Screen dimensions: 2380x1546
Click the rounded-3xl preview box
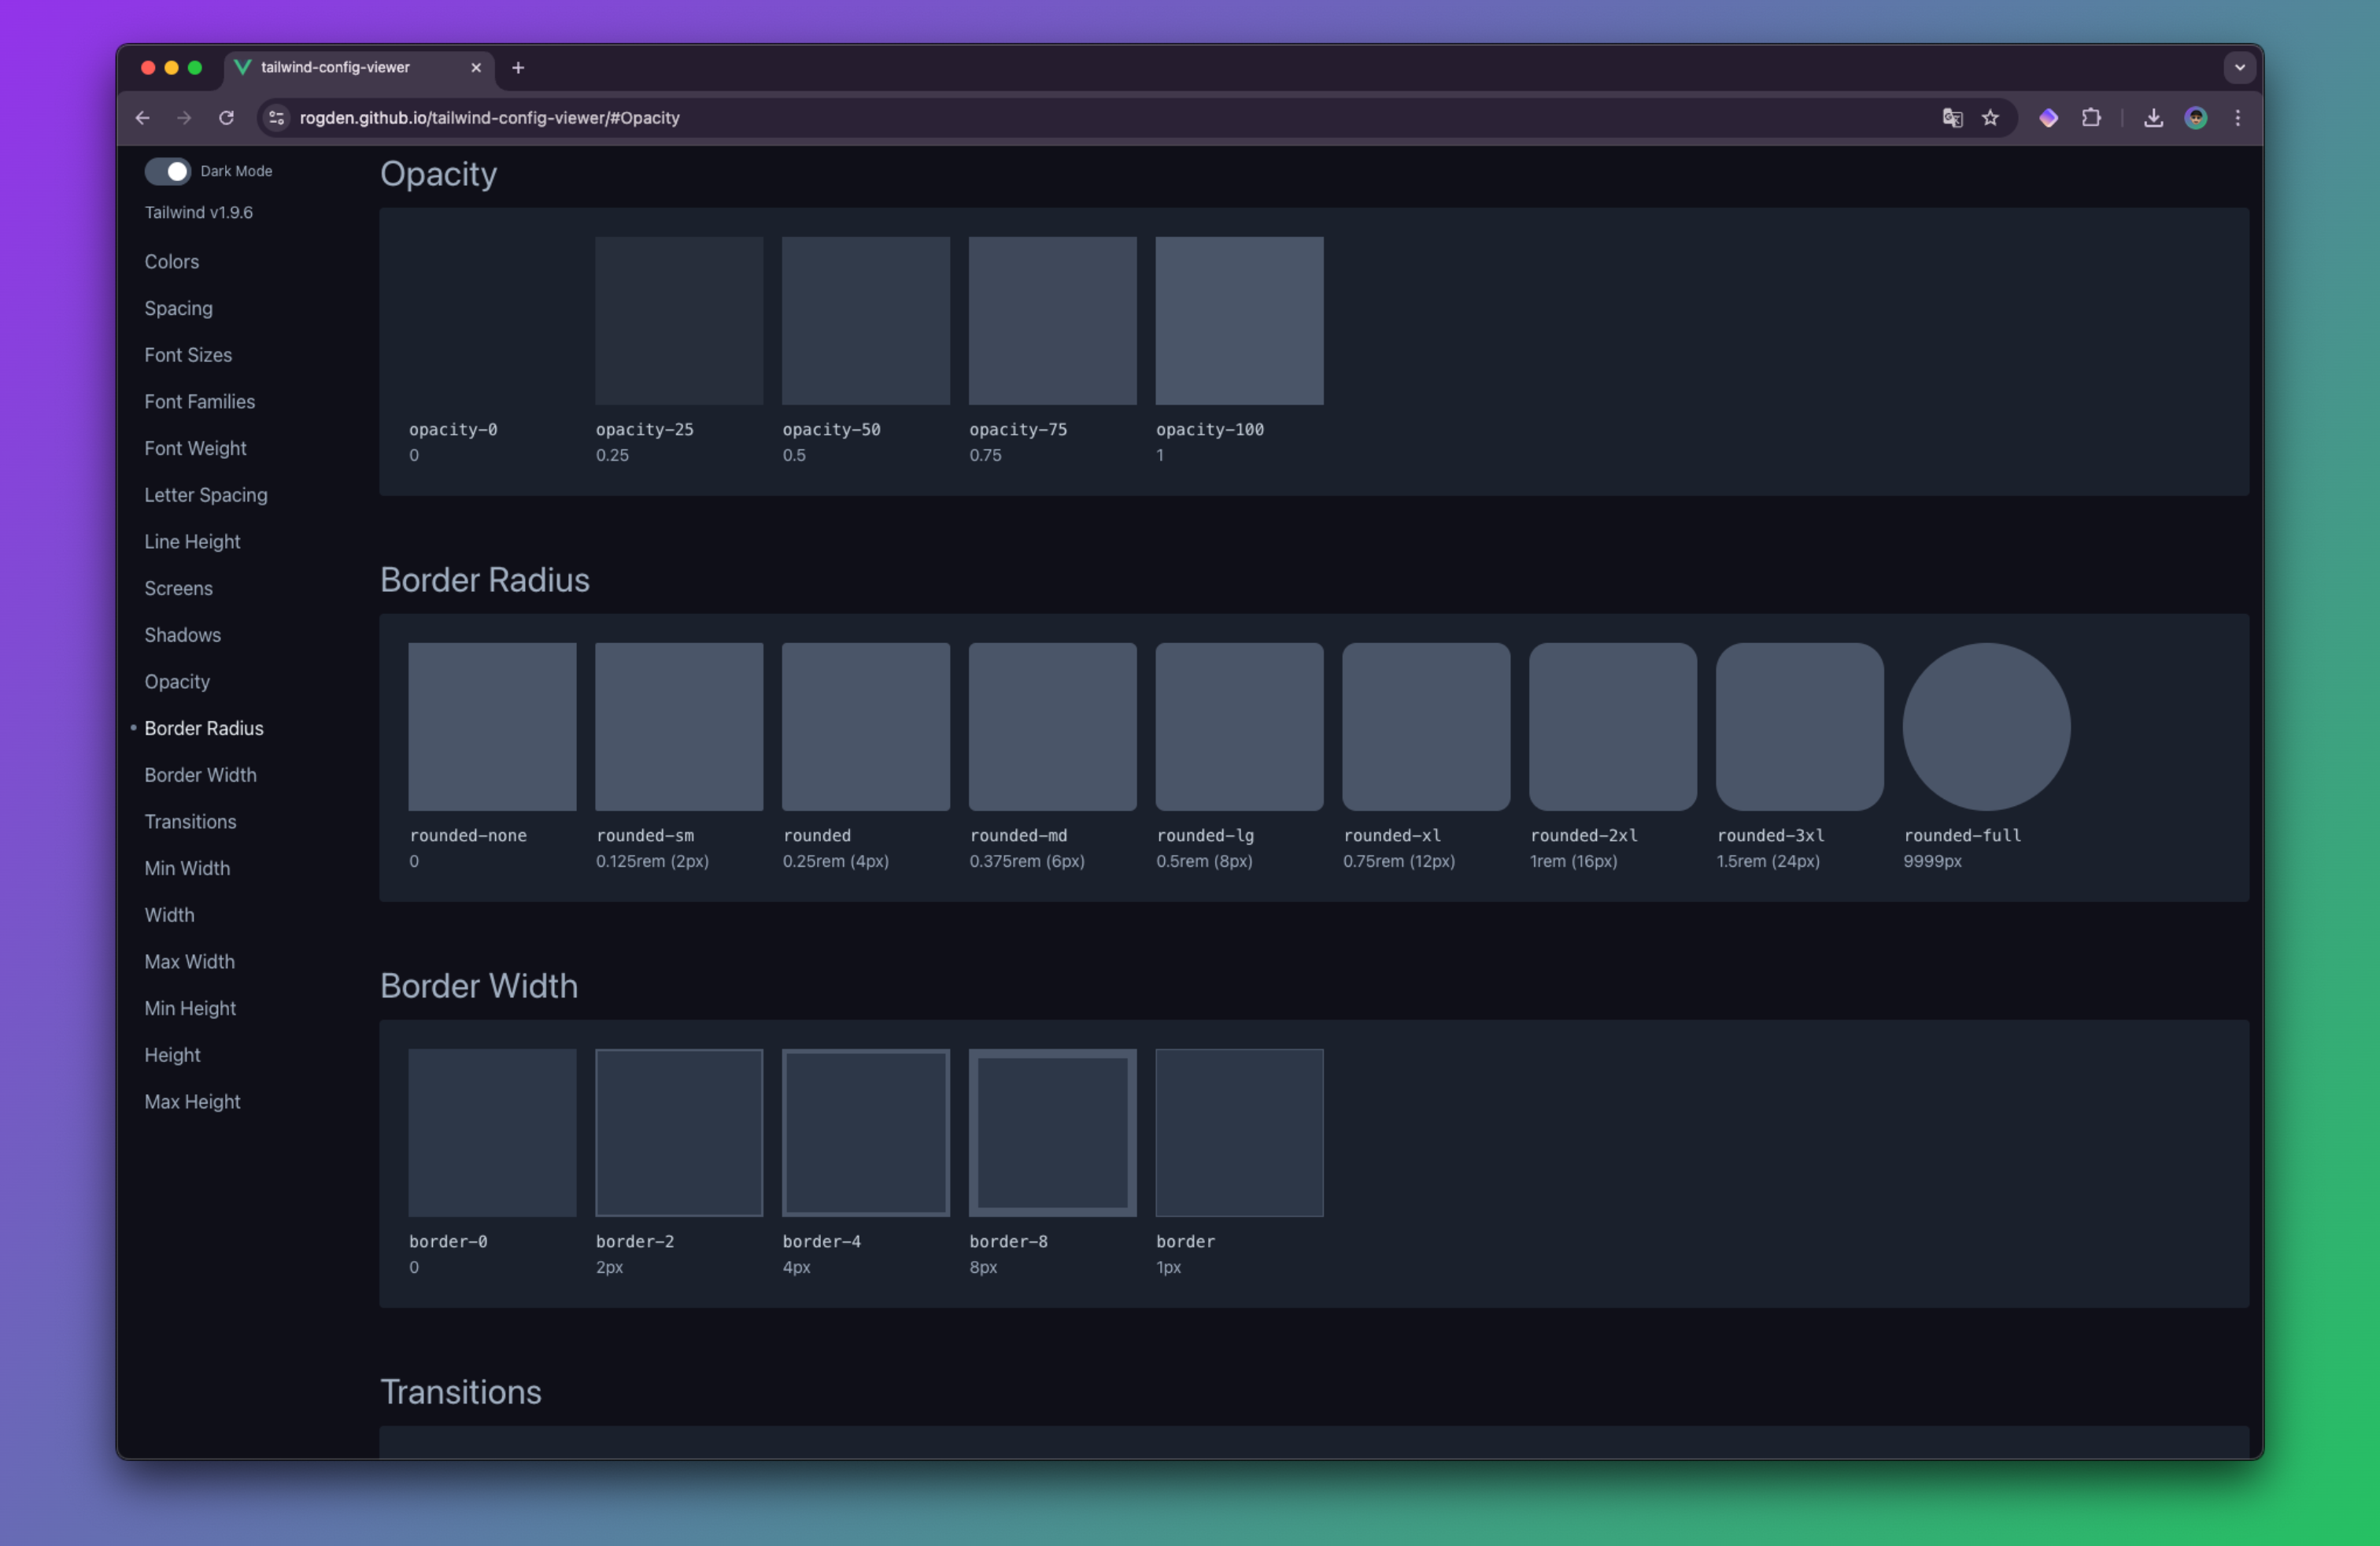click(x=1800, y=727)
